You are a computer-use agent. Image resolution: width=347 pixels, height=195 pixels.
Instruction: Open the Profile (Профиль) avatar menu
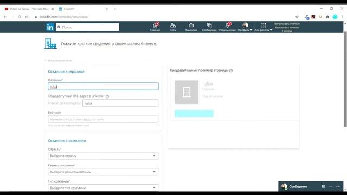point(245,27)
